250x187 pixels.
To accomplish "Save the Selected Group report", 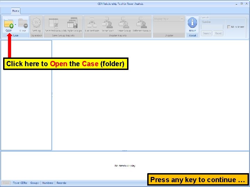I will (54, 25).
